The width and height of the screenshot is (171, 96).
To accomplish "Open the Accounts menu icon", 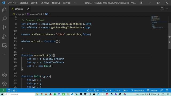I will [4, 75].
